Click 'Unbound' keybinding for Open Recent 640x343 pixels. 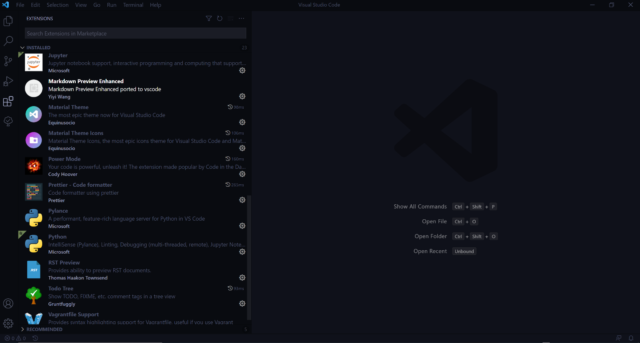point(464,252)
